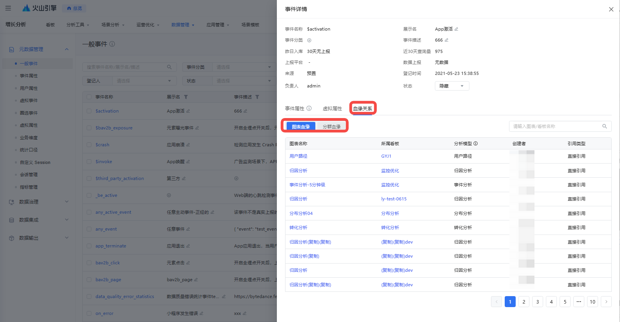The image size is (620, 322).
Task: Check the $bav2b_exposure row checkbox
Action: (x=89, y=128)
